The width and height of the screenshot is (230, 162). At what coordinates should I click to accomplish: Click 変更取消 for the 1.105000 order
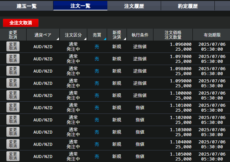click(x=13, y=156)
